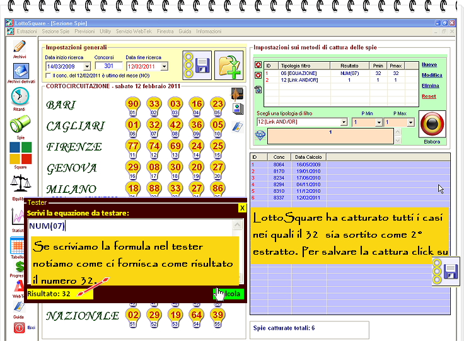Click FIRENZE ball number 77

133,146
